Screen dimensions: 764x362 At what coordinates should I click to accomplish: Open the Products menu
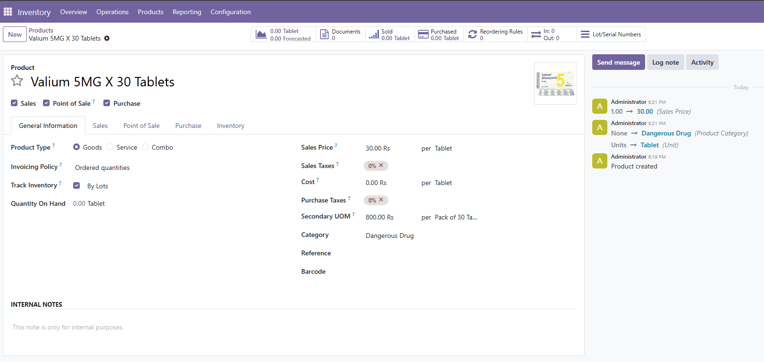point(151,12)
